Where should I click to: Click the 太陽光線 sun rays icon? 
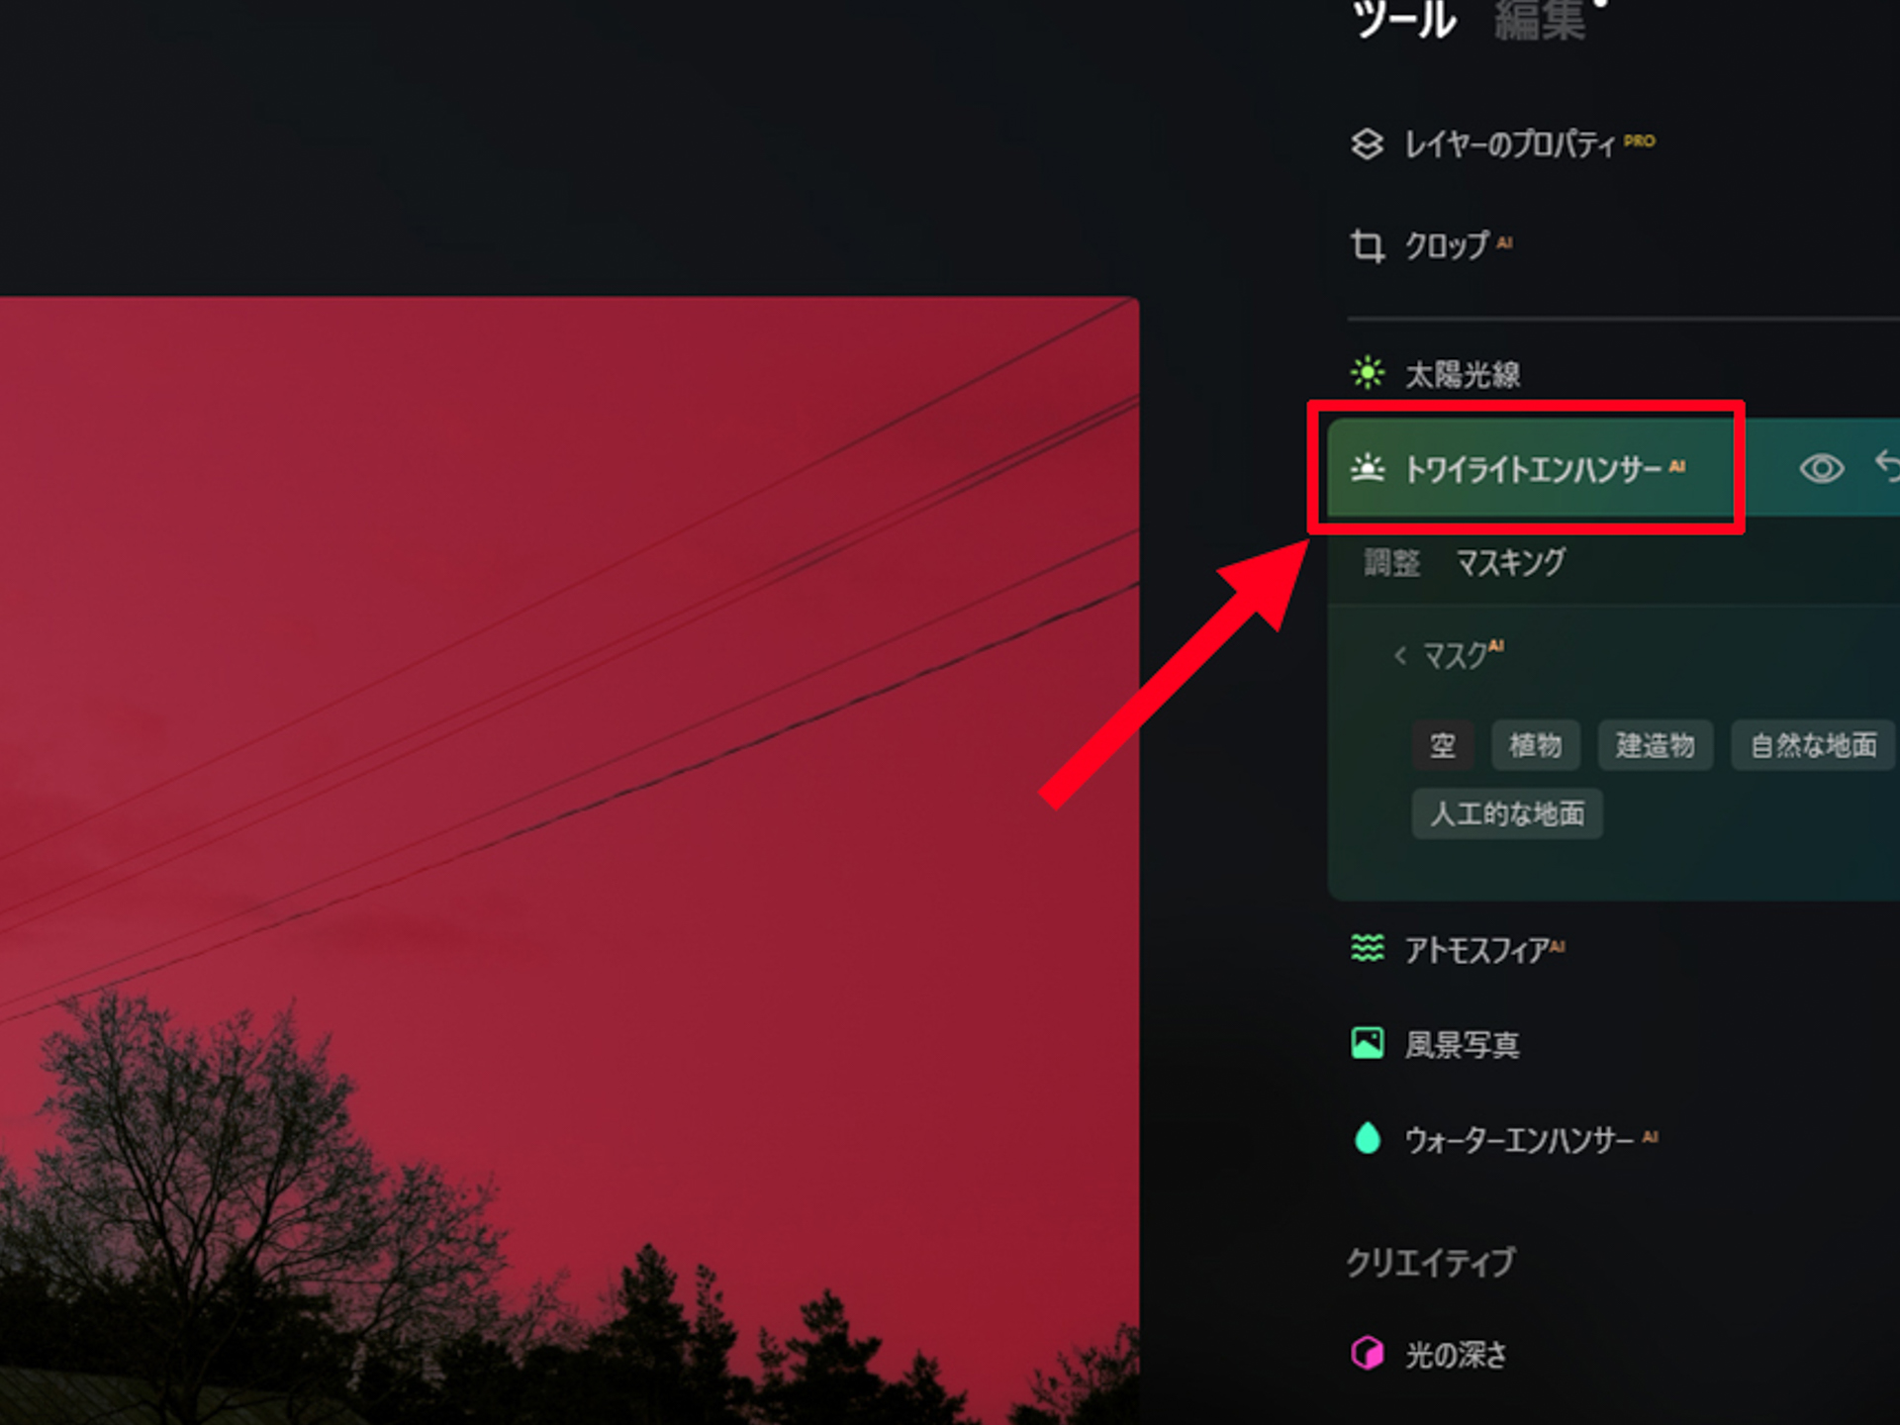(x=1368, y=373)
